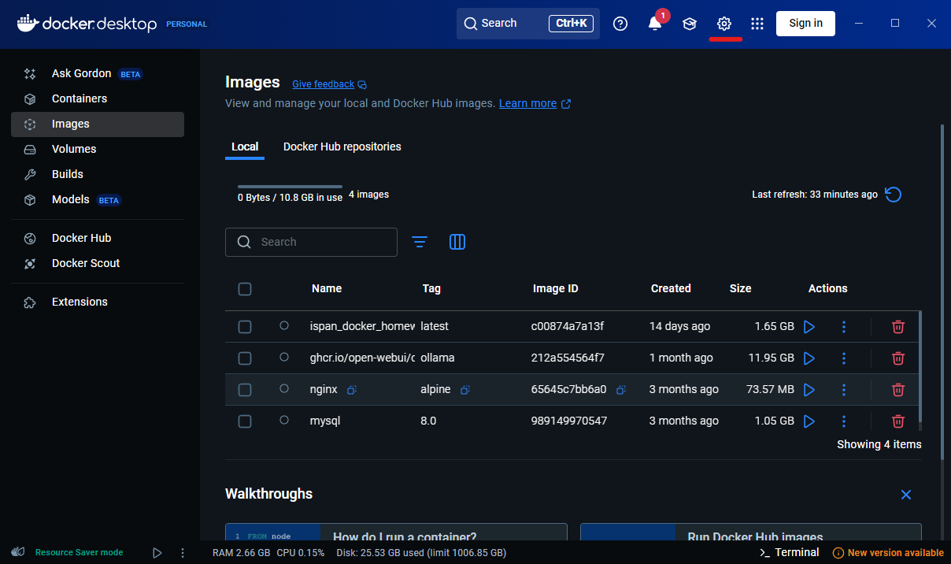This screenshot has height=564, width=951.
Task: Go to Volumes in sidebar
Action: [98, 149]
